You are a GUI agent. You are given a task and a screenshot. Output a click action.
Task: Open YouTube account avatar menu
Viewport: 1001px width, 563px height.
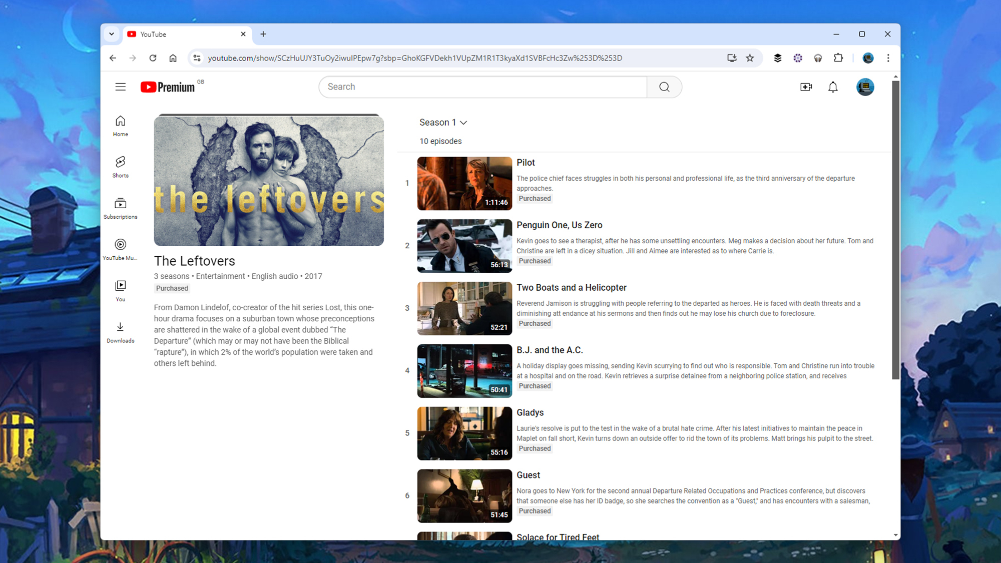tap(865, 87)
